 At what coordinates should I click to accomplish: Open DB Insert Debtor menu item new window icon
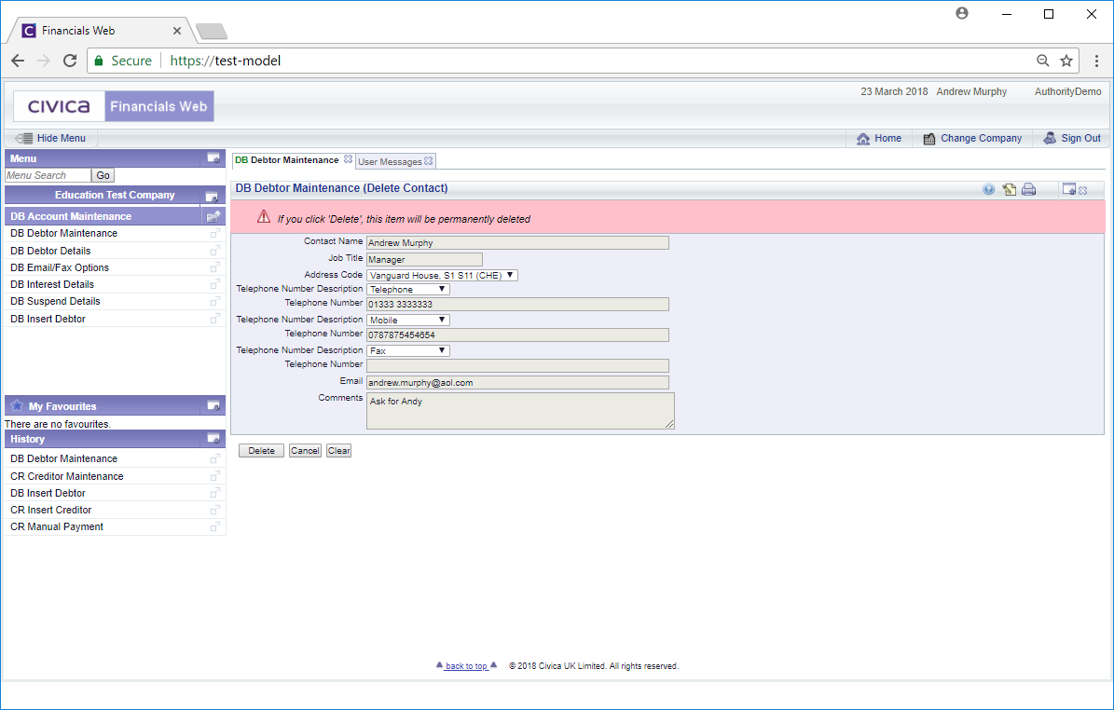[x=214, y=319]
